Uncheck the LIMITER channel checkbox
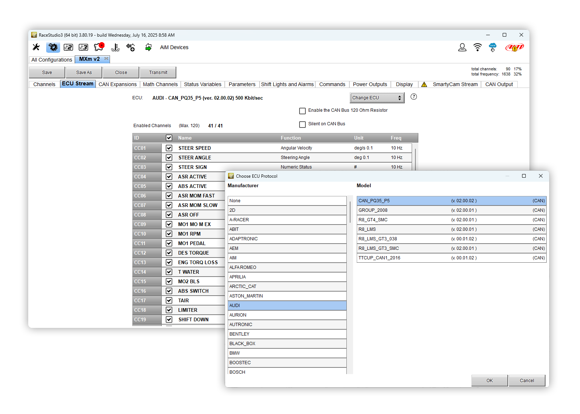Screen dimensions: 580x414 point(169,310)
